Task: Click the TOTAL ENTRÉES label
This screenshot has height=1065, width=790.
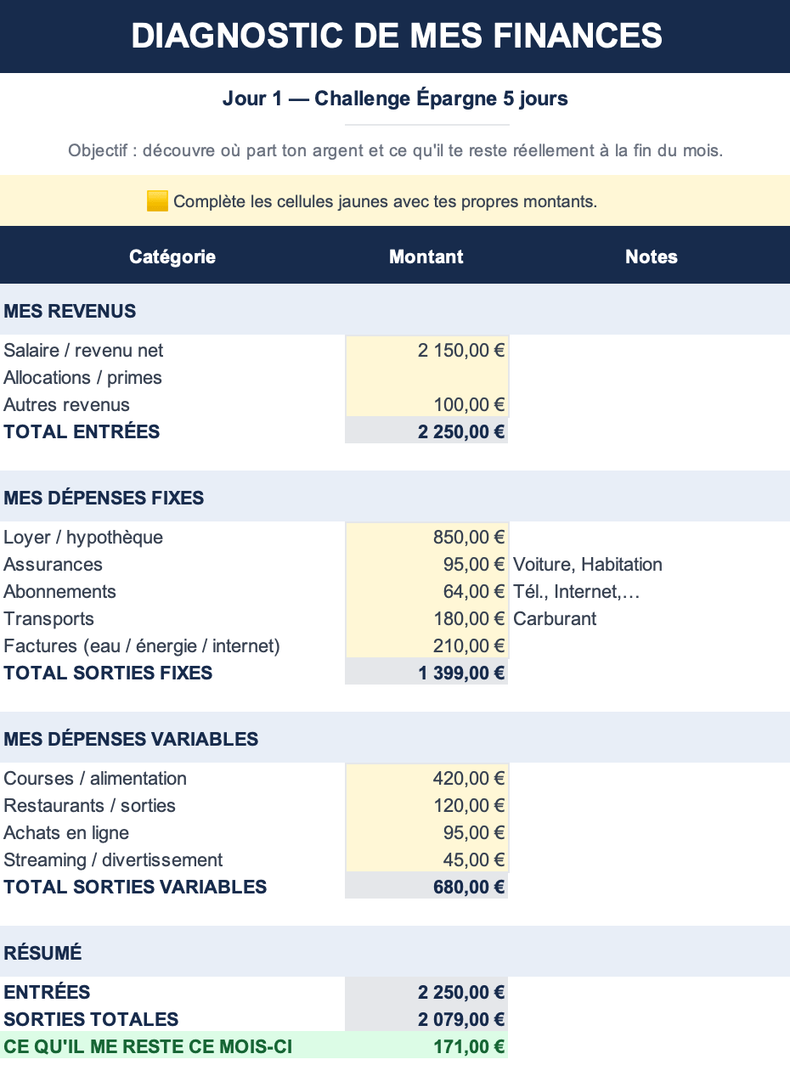Action: click(82, 431)
